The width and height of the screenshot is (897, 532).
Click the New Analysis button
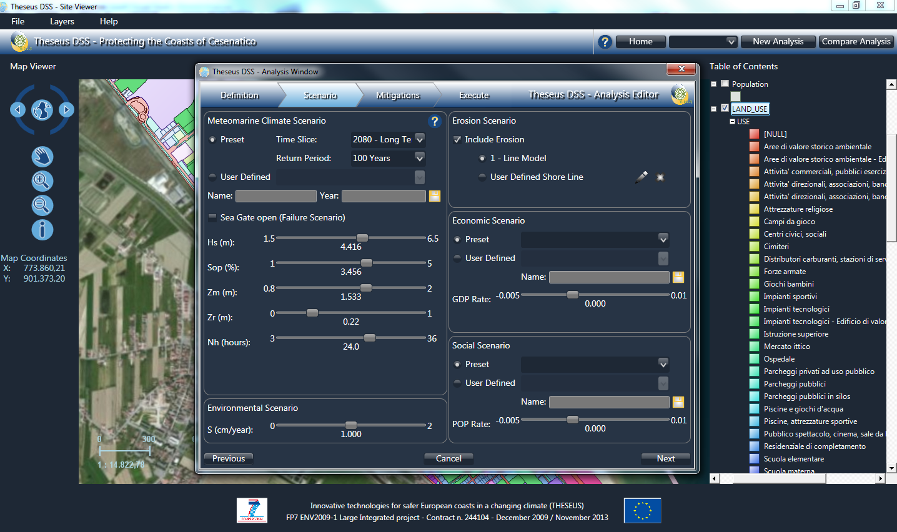click(x=778, y=42)
